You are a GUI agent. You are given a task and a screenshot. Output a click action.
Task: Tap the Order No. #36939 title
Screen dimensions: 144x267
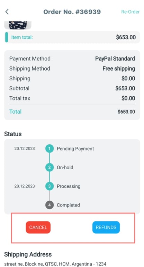72,12
